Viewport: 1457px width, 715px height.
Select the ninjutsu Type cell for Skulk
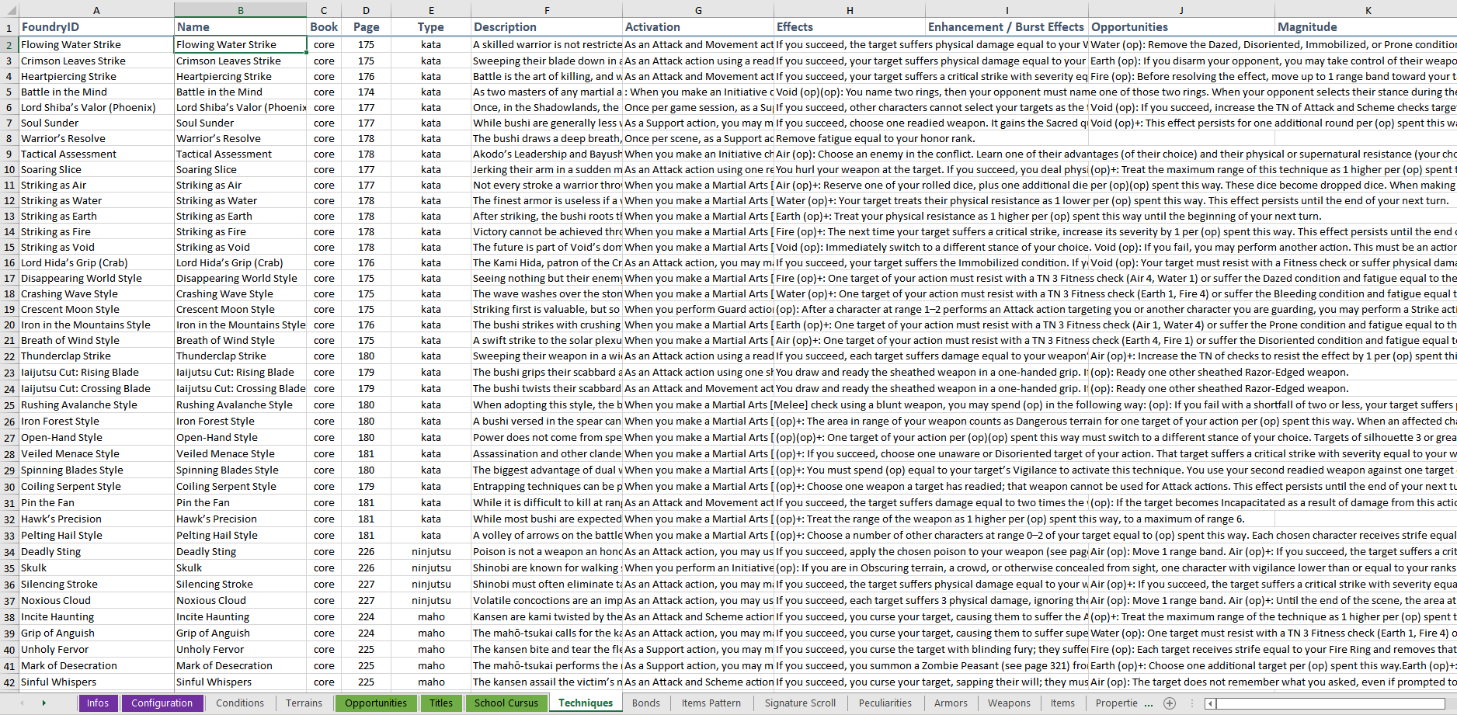point(431,568)
